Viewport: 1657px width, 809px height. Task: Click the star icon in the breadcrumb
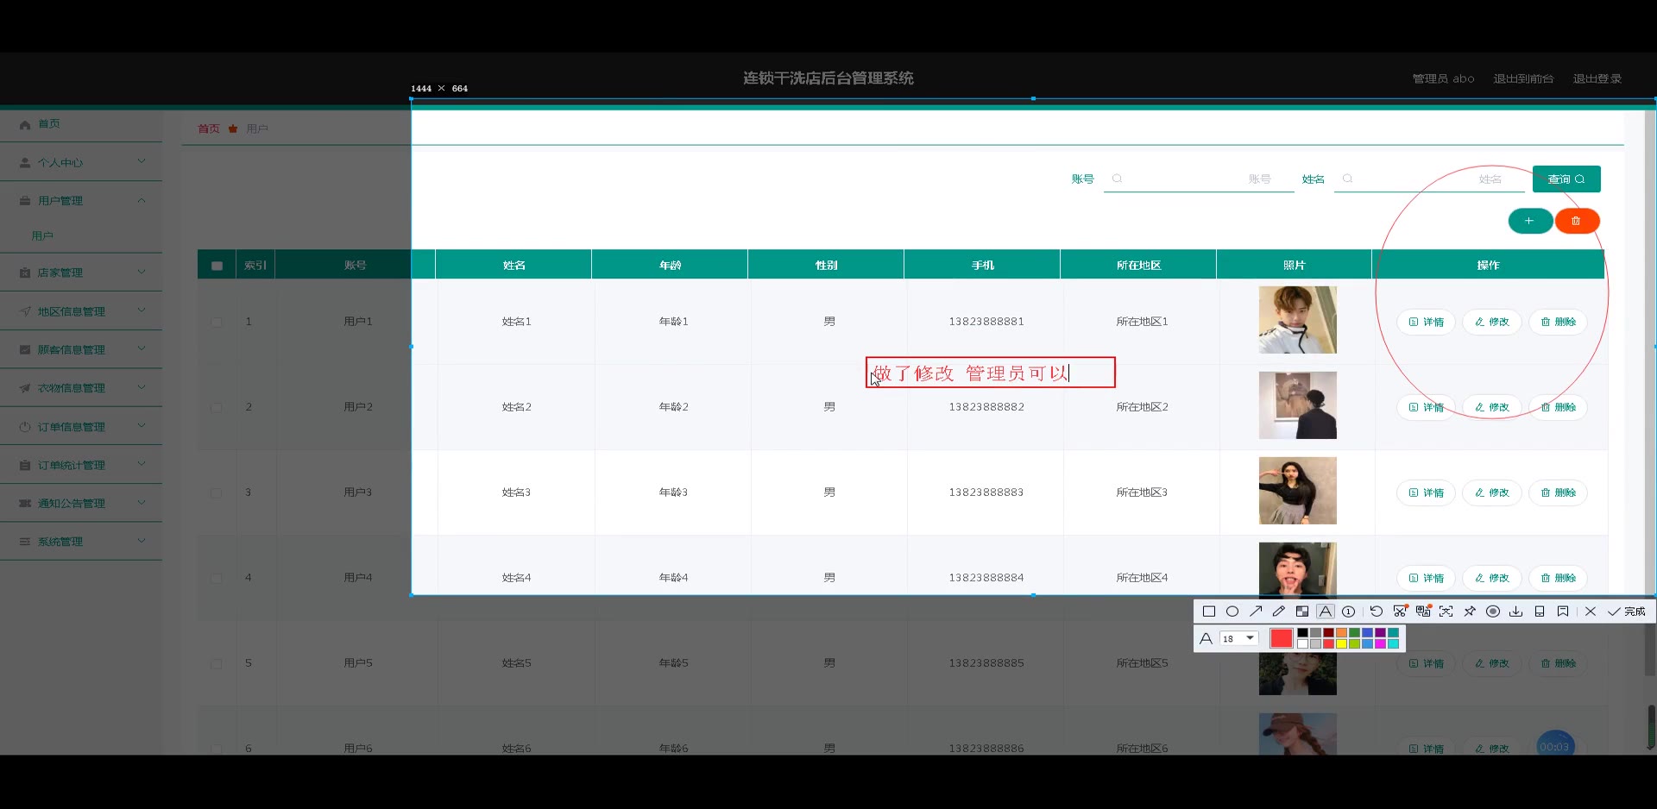[x=233, y=129]
